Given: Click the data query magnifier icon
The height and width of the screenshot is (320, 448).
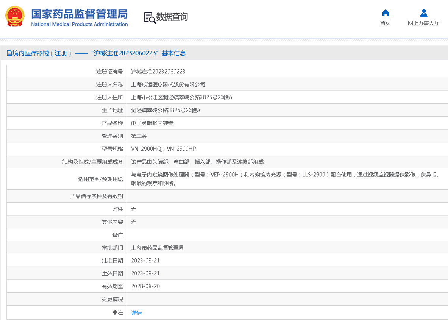Looking at the screenshot, I should pyautogui.click(x=150, y=17).
